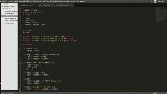Close the pill_03_colored.html tab
This screenshot has height=94, width=167.
[72, 5]
